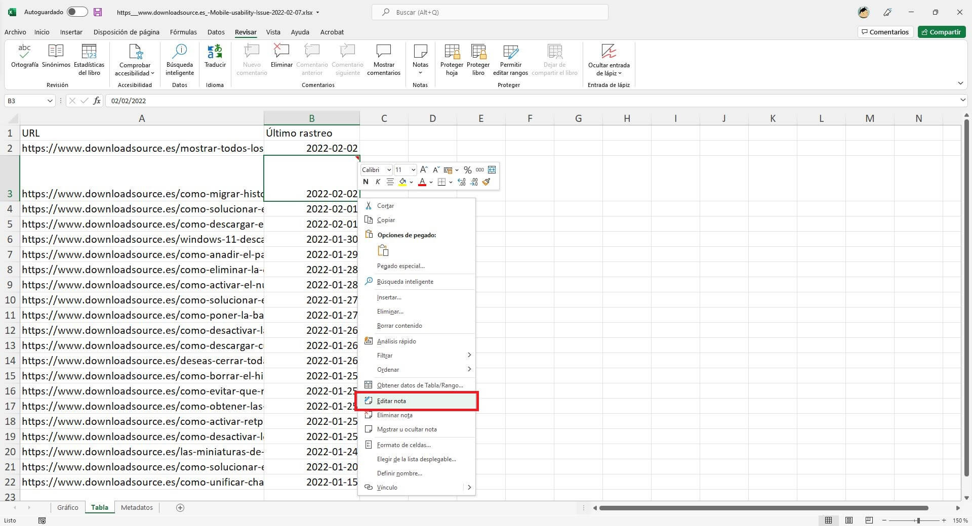Open Filtrar submenu in context menu
Image resolution: width=972 pixels, height=526 pixels.
[x=418, y=356]
